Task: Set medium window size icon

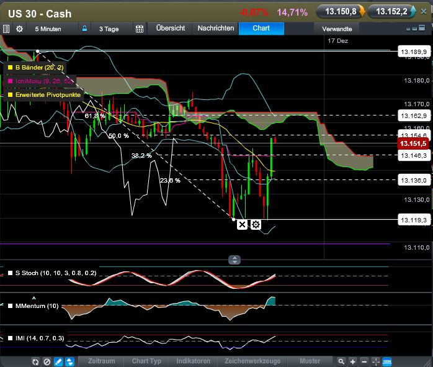Action: pyautogui.click(x=414, y=29)
